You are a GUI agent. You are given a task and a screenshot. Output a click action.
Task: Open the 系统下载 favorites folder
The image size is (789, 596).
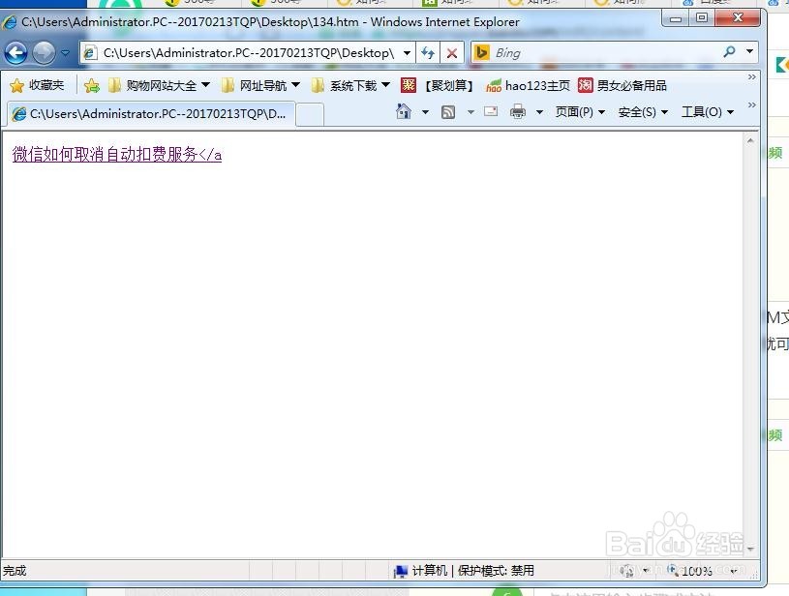[350, 85]
